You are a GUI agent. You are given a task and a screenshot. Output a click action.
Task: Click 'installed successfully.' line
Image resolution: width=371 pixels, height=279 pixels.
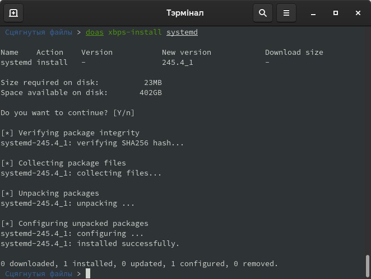(90, 244)
